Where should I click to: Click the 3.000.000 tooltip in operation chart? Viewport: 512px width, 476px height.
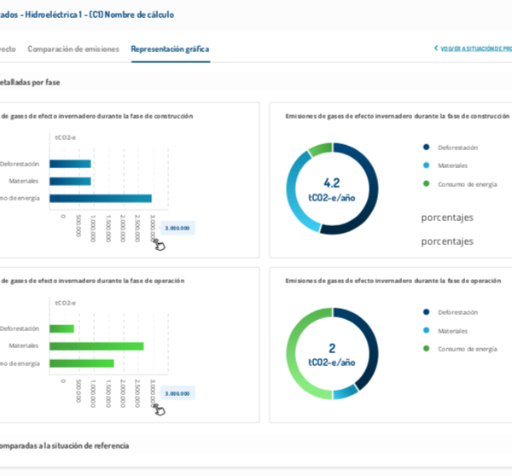tap(177, 393)
